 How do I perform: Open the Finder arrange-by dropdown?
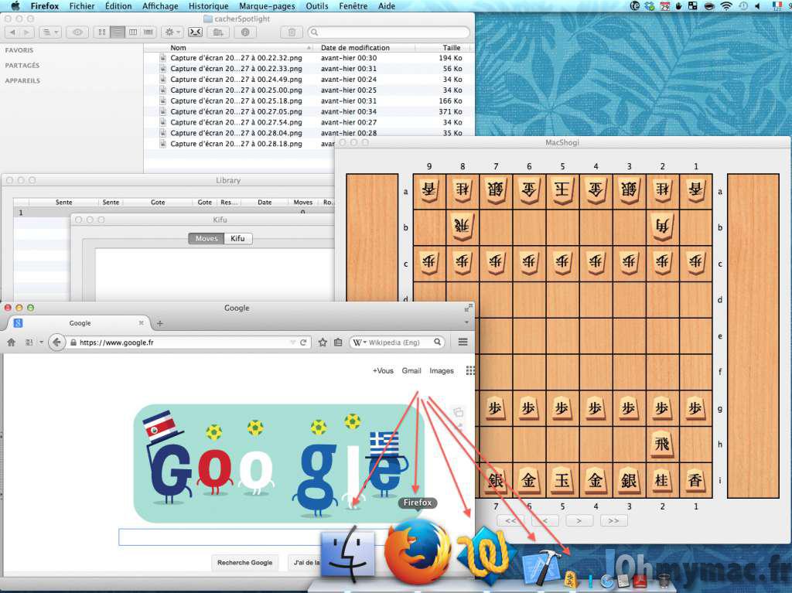coord(49,32)
